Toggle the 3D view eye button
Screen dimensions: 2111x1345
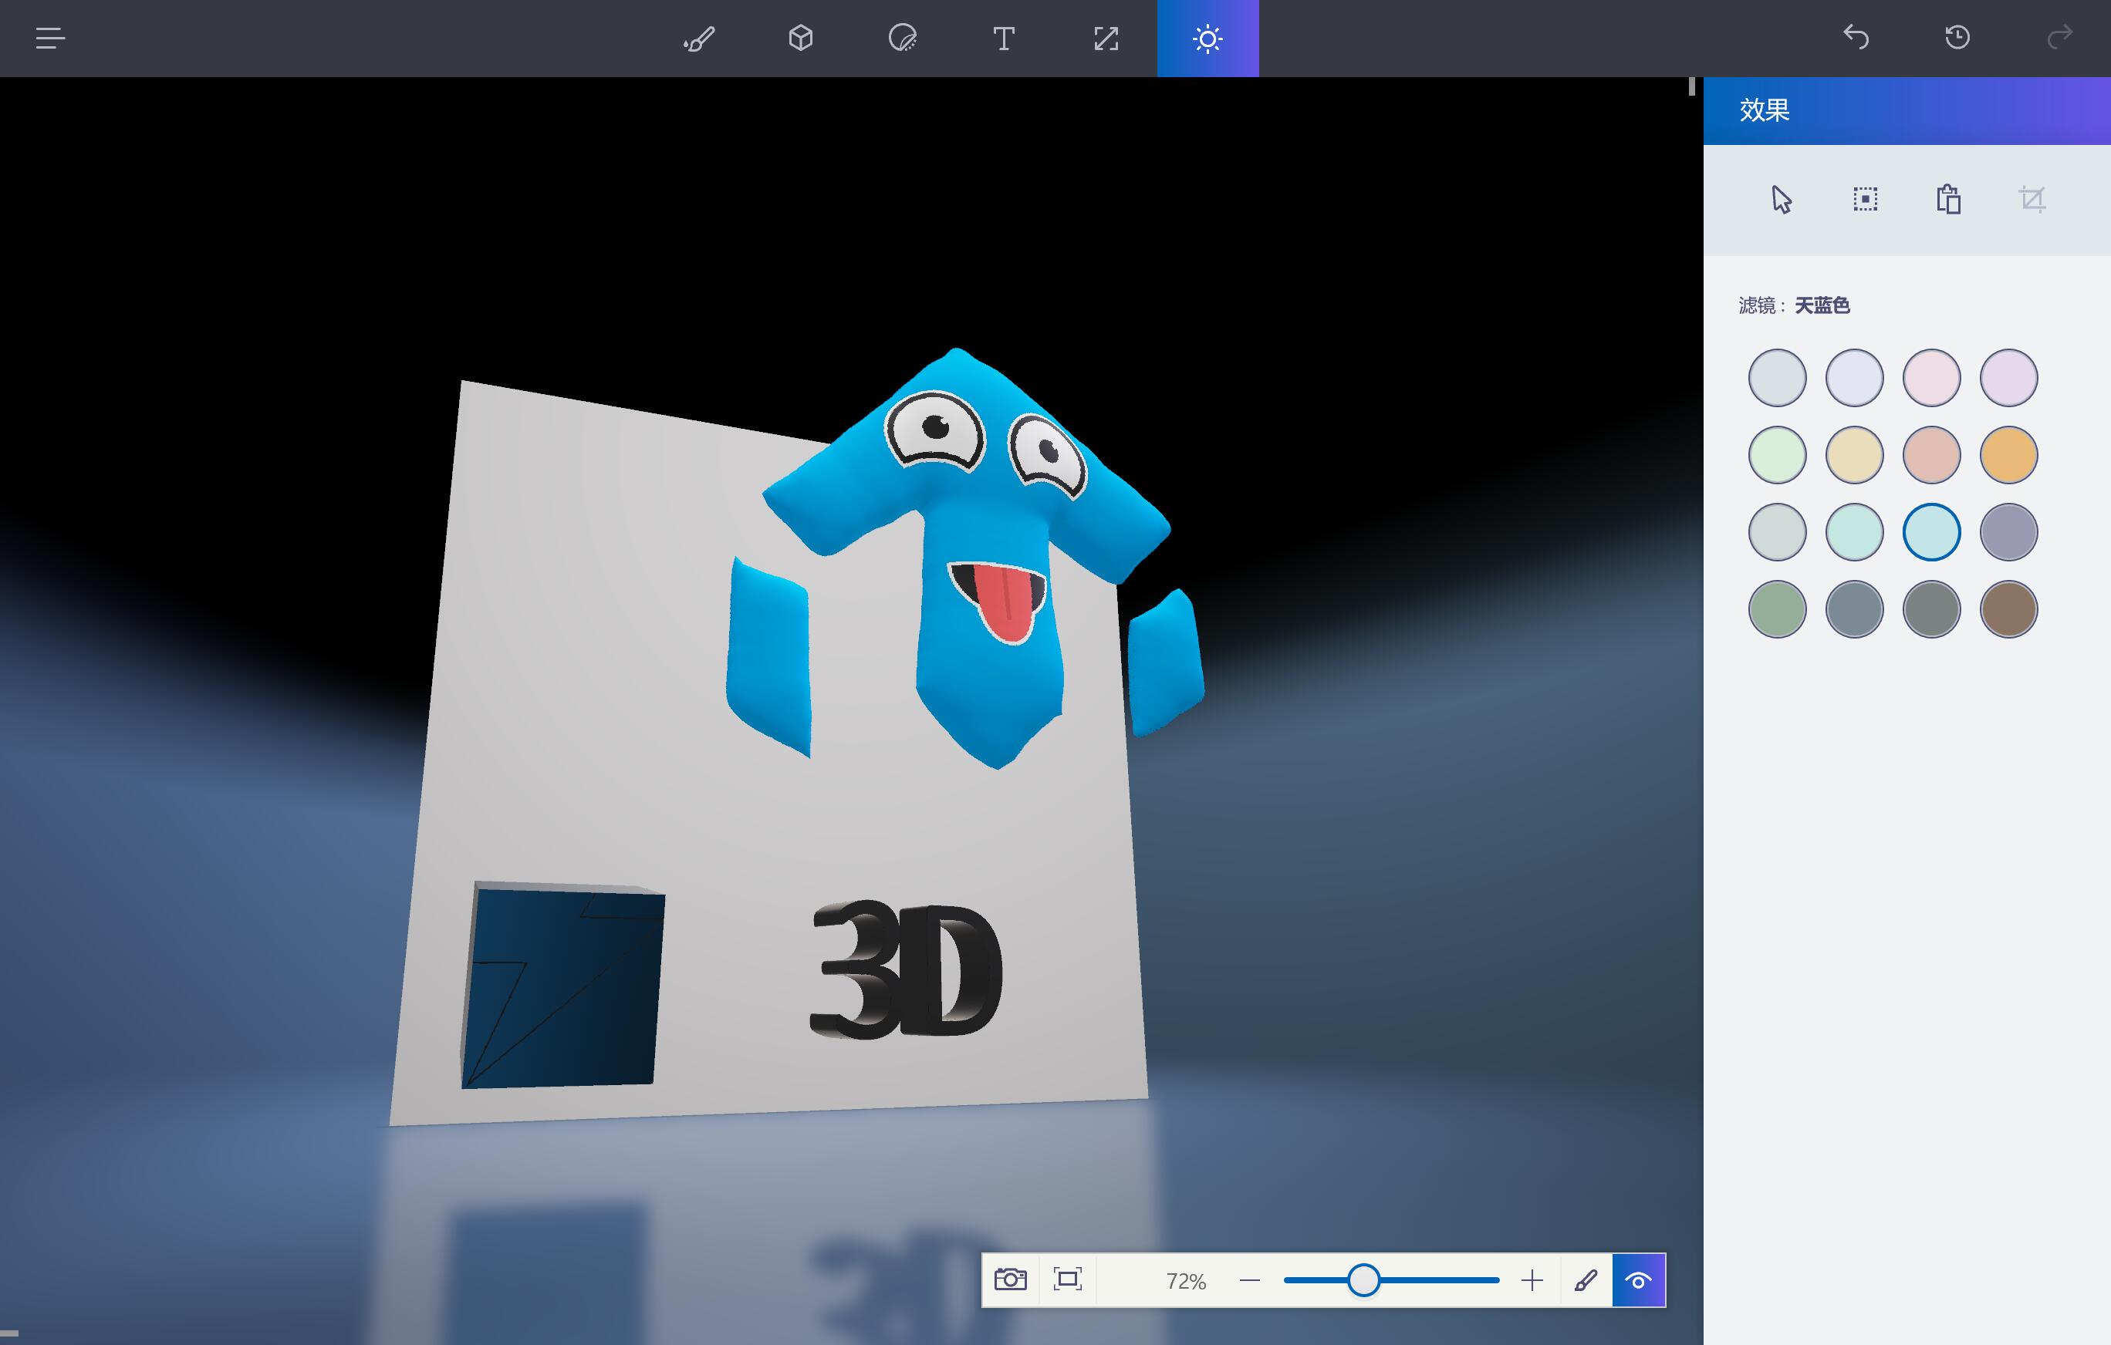(x=1637, y=1280)
